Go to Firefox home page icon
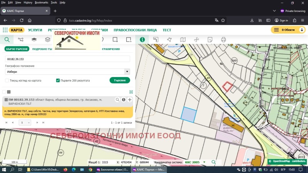308x173 pixels. pos(30,20)
